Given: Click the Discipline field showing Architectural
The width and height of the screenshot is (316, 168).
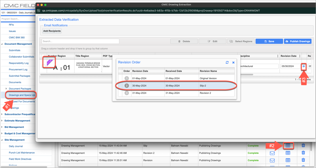Looking at the screenshot, I should (259, 66).
